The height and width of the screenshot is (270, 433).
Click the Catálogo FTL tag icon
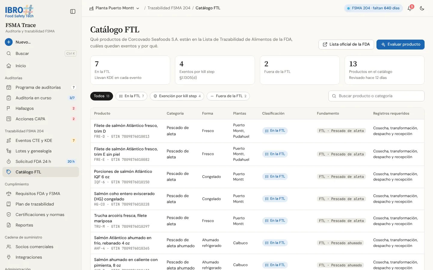[9, 172]
